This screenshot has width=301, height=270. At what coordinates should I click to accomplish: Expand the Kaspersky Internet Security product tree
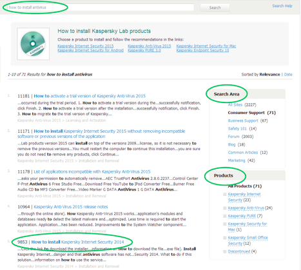[225, 195]
